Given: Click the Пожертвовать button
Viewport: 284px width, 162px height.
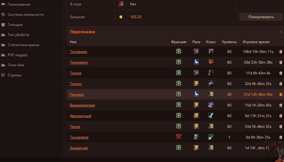Looking at the screenshot, I should pyautogui.click(x=261, y=17).
